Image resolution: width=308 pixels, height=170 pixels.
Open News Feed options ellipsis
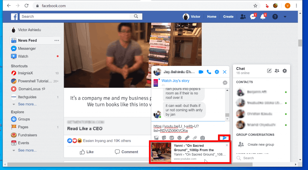[x=57, y=40]
